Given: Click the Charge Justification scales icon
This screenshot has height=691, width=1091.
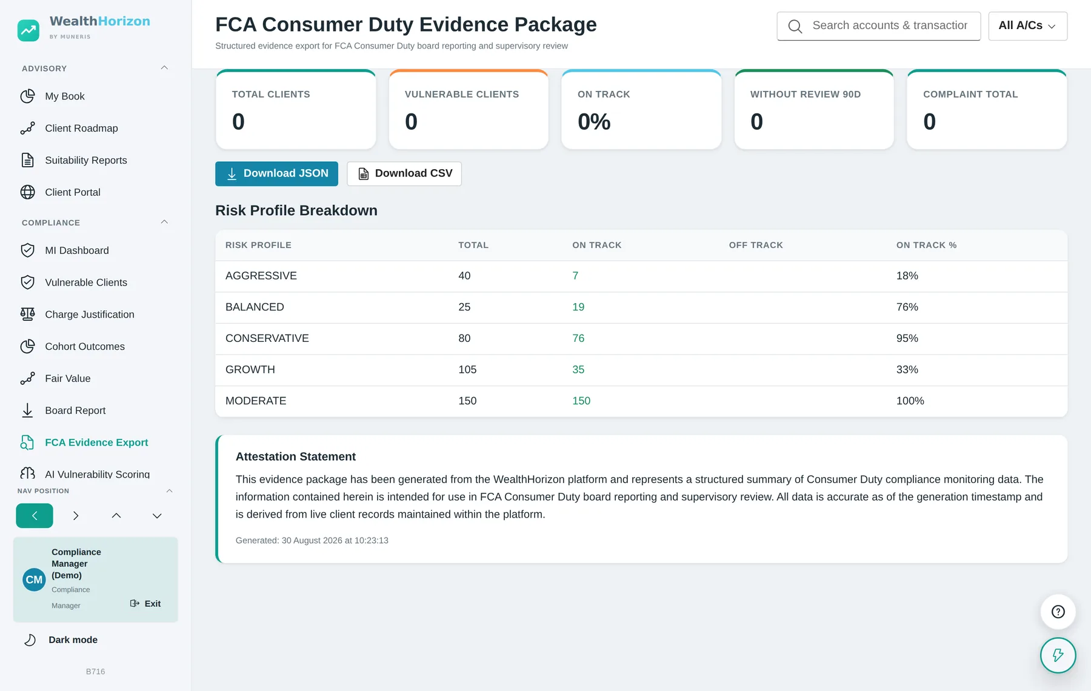Looking at the screenshot, I should [27, 314].
